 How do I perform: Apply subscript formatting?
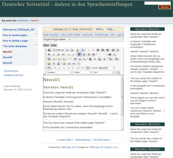click(69, 54)
